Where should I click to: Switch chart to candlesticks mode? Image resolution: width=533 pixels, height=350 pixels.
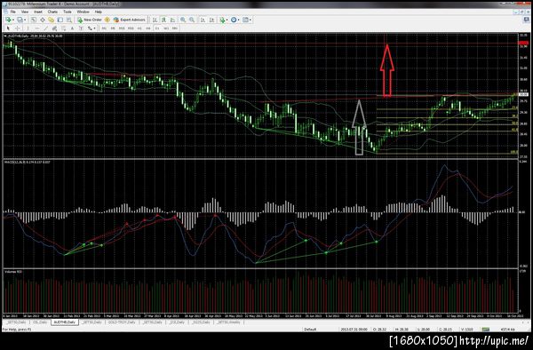click(x=163, y=20)
